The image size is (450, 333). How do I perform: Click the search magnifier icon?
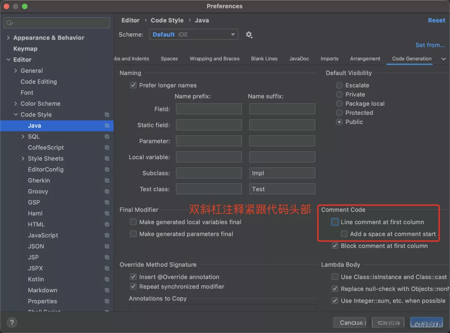(x=10, y=22)
